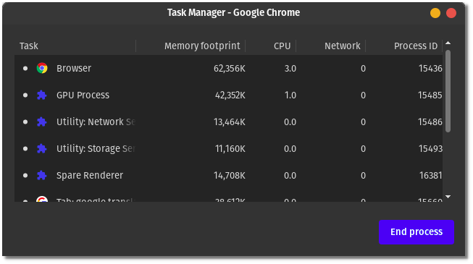Click the Google icon in partially visible tab row

pyautogui.click(x=42, y=199)
